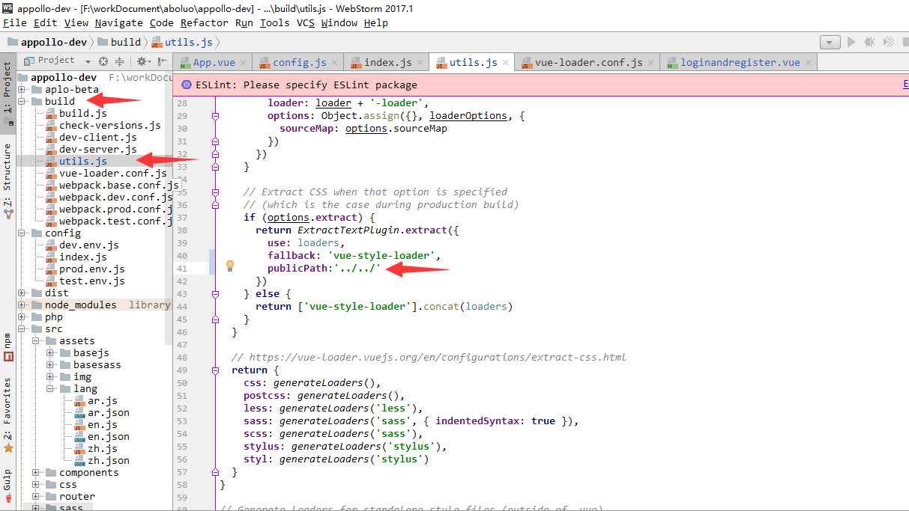Click the Debug bug toolbar icon
Screen dimensions: 909x511
(870, 43)
